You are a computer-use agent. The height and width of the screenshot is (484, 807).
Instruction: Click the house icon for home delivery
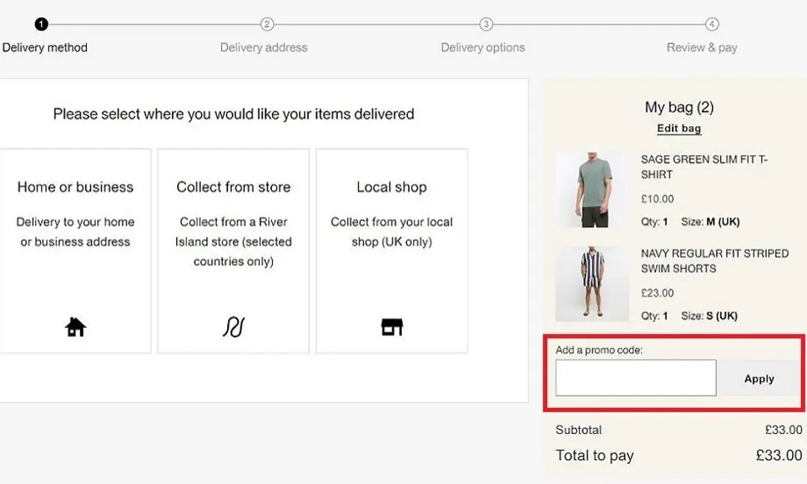click(x=75, y=326)
